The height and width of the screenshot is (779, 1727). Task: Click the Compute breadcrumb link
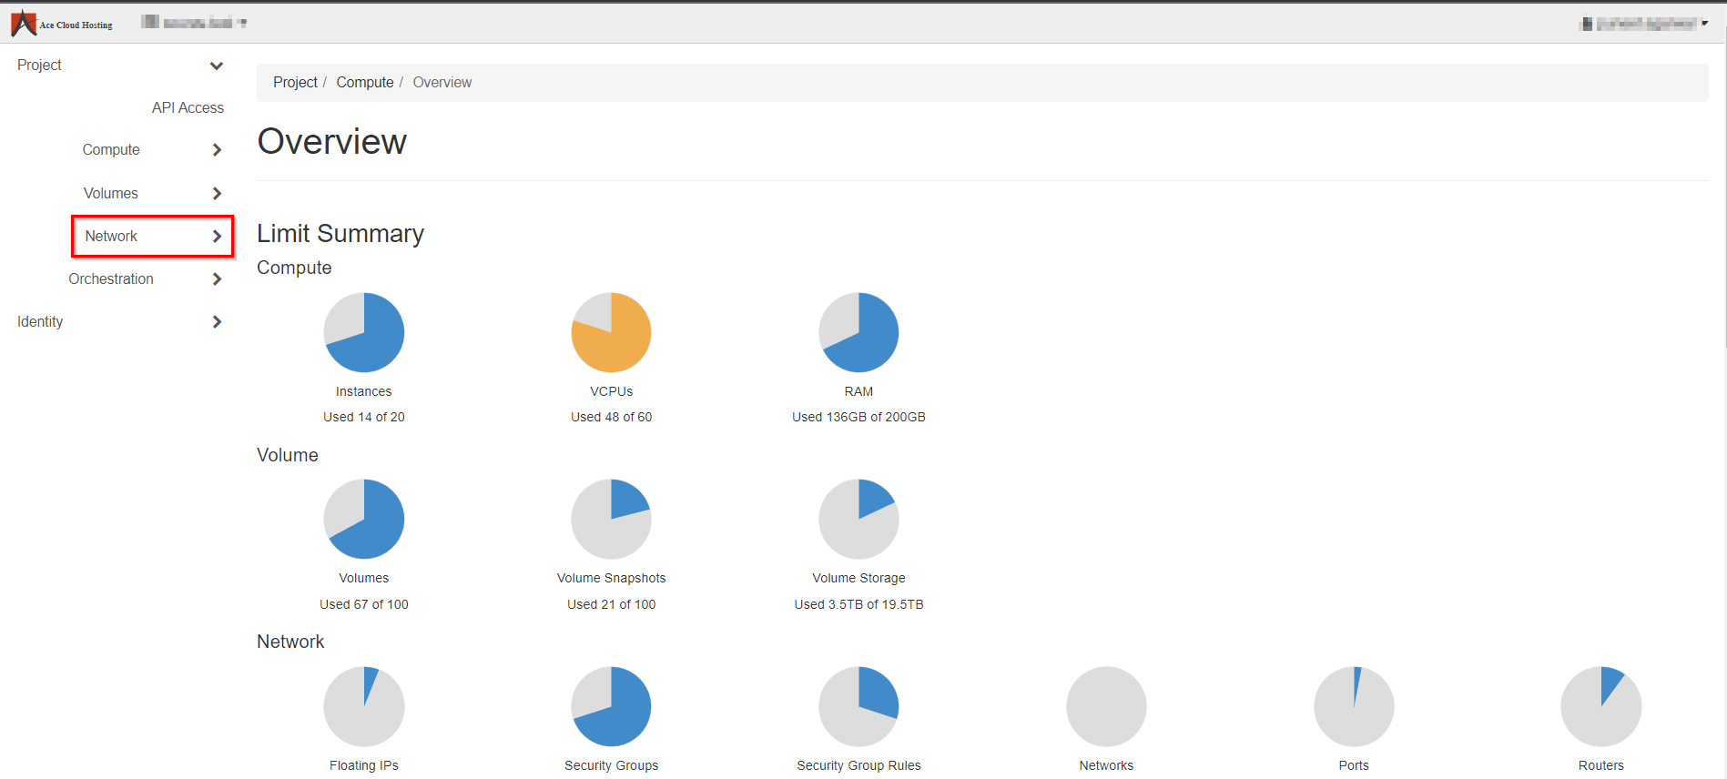click(364, 83)
